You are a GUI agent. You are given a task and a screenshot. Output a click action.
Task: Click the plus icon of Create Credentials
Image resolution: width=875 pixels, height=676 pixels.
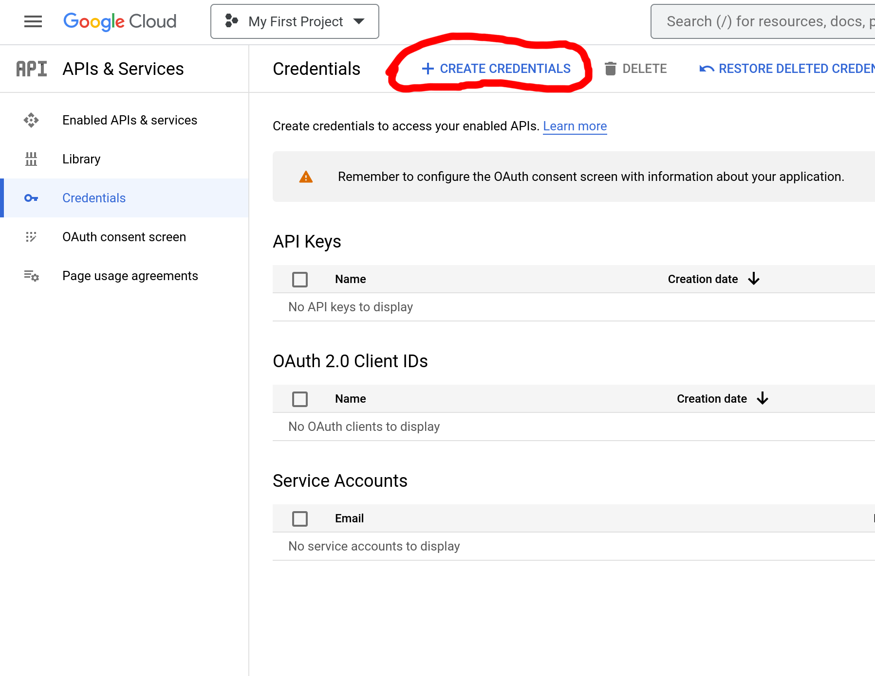click(428, 69)
